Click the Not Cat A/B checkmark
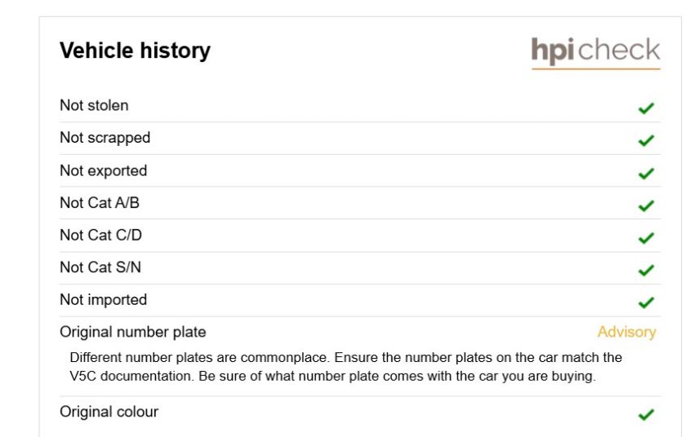 (x=646, y=205)
